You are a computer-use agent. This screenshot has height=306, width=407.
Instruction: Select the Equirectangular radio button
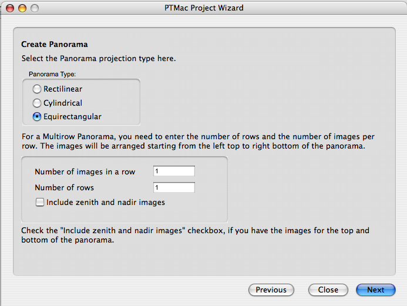(37, 116)
